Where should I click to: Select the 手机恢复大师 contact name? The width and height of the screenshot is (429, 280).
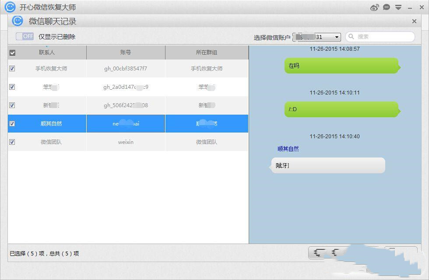tap(51, 68)
